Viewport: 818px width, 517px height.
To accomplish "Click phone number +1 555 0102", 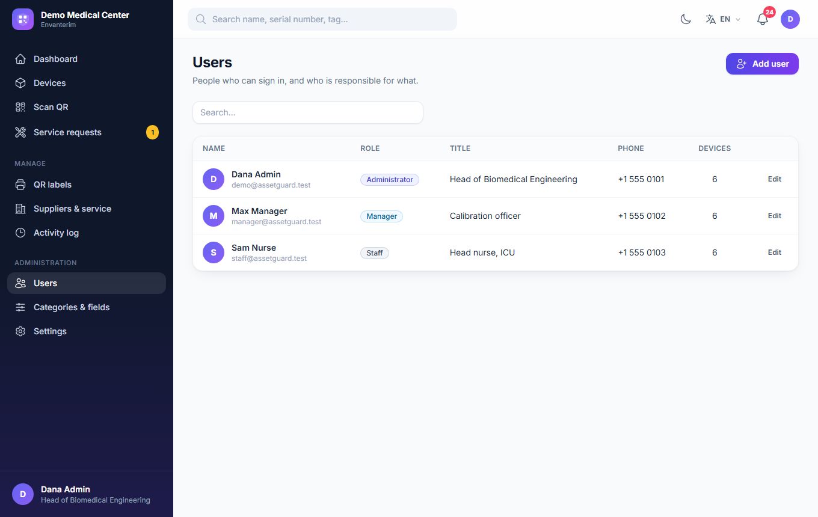I will [642, 216].
